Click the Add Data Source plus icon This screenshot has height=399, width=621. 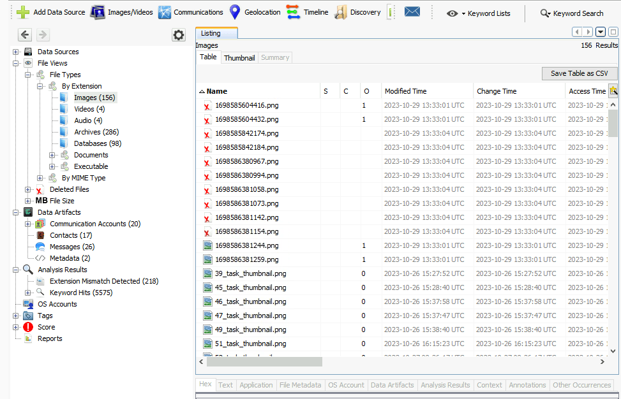click(x=23, y=12)
